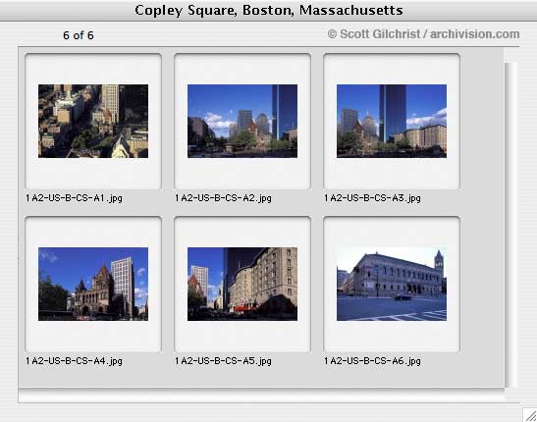Image resolution: width=537 pixels, height=422 pixels.
Task: Click filename label 1A2-US-B-CS-A3.jpg
Action: 373,198
